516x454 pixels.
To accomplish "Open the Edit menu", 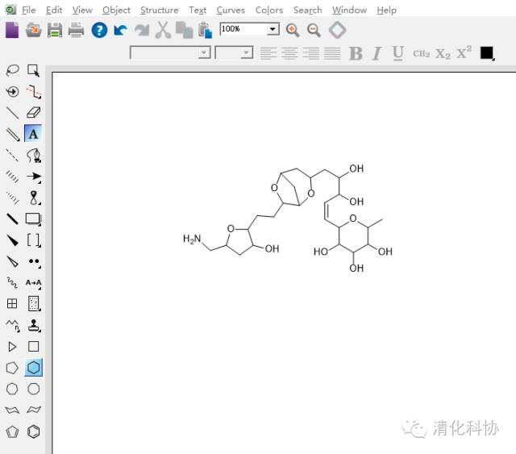I will [x=54, y=10].
